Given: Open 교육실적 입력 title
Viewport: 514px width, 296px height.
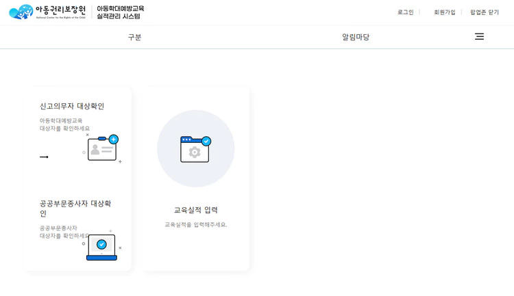Looking at the screenshot, I should click(x=196, y=210).
